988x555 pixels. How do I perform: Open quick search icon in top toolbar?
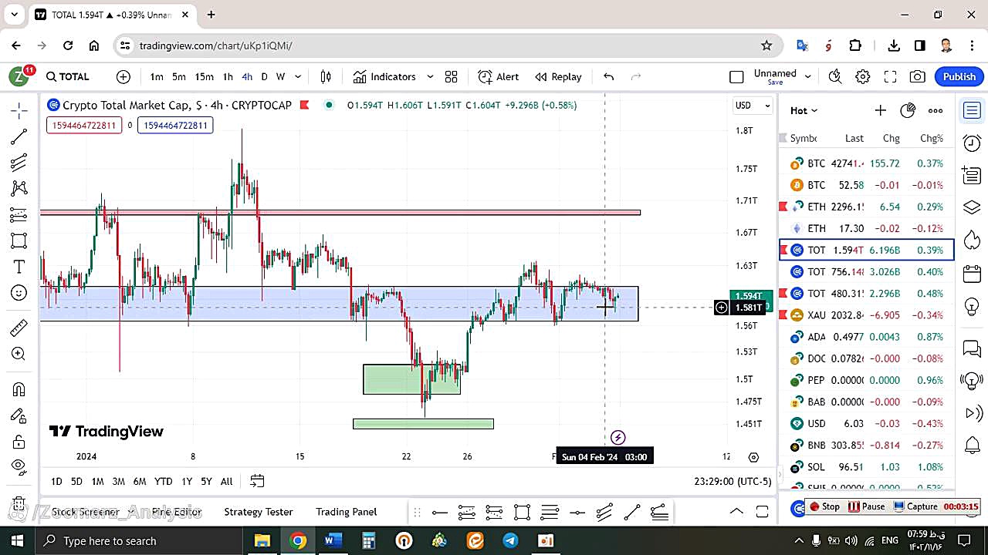click(x=835, y=76)
